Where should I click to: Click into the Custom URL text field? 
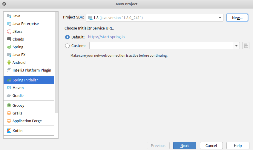point(161,46)
